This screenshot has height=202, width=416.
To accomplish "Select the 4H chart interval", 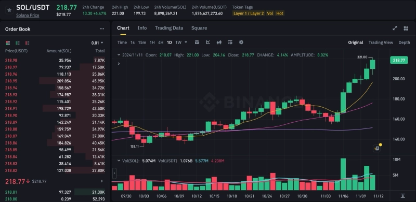I will [x=161, y=42].
